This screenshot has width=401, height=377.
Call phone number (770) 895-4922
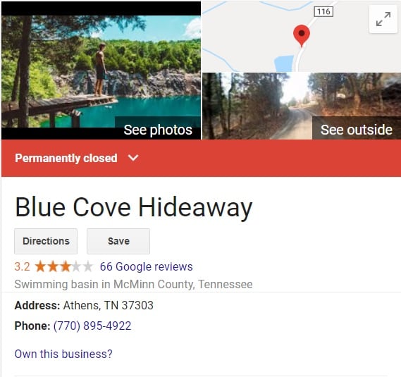92,326
